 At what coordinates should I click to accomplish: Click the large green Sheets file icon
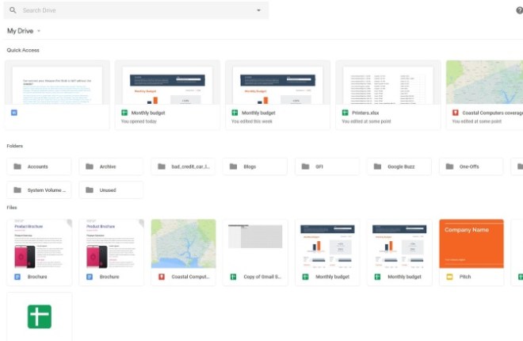click(40, 316)
